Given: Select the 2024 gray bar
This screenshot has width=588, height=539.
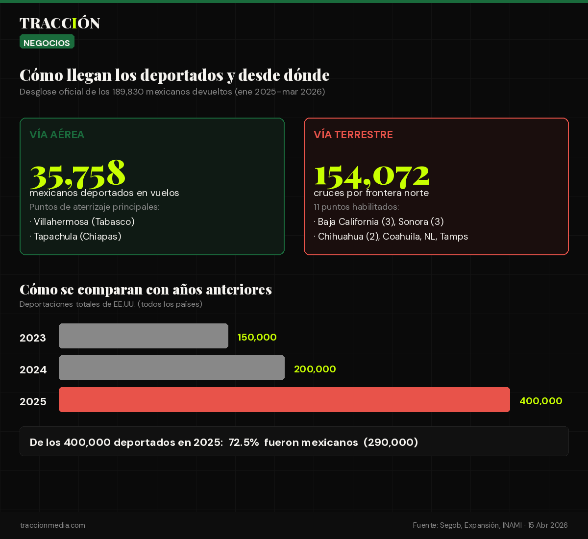Looking at the screenshot, I should (x=171, y=367).
